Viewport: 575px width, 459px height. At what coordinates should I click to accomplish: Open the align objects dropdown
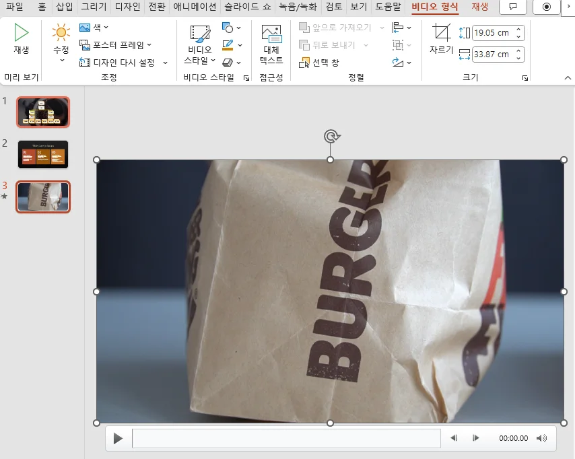pyautogui.click(x=401, y=28)
